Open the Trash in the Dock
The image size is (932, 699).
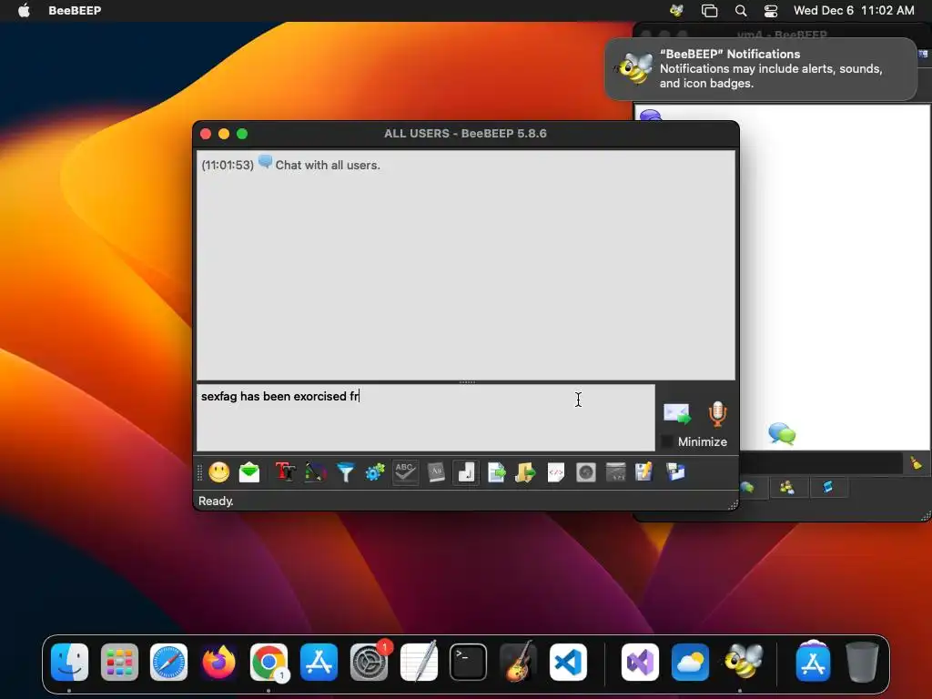click(x=863, y=663)
